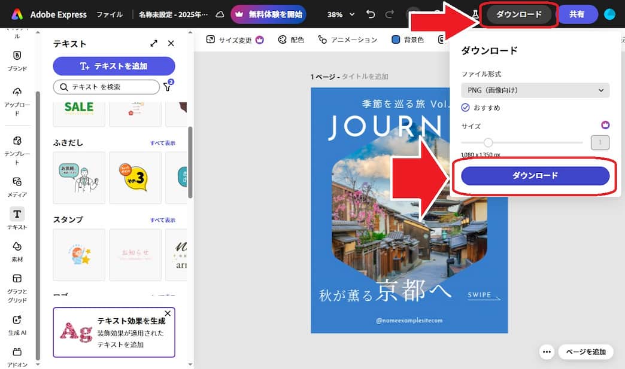
Task: Open the 生成AI panel
Action: pyautogui.click(x=17, y=324)
